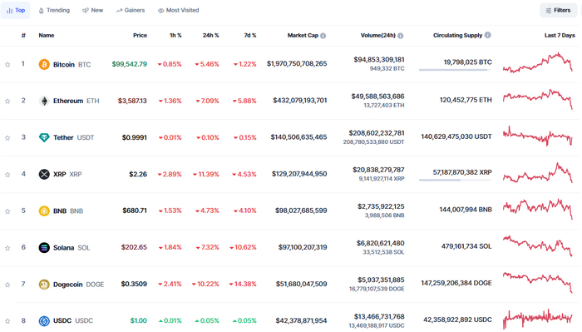The width and height of the screenshot is (582, 332).
Task: Click the Dogecoin logo icon
Action: (44, 285)
